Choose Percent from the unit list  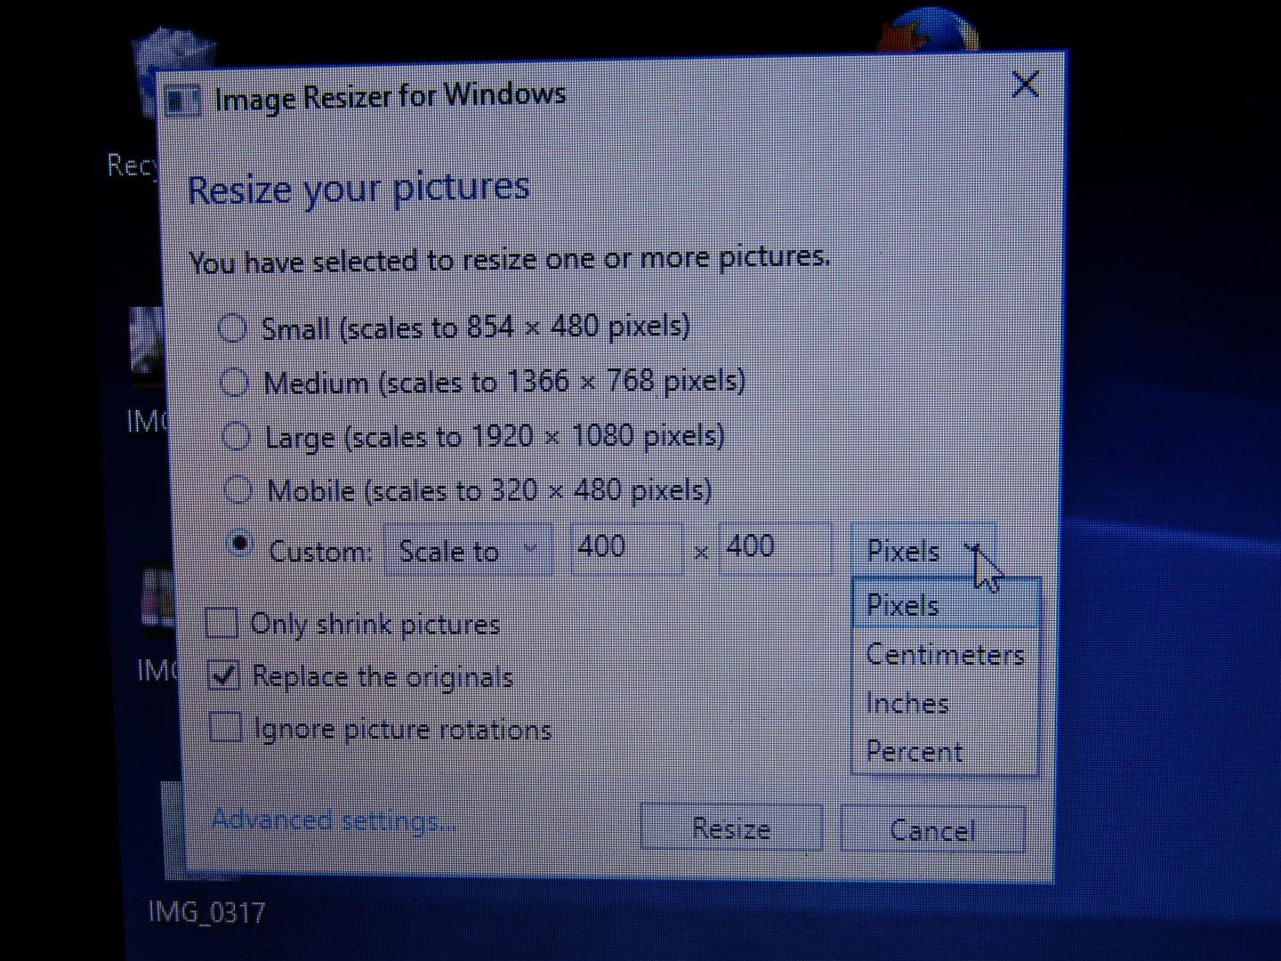click(x=914, y=752)
